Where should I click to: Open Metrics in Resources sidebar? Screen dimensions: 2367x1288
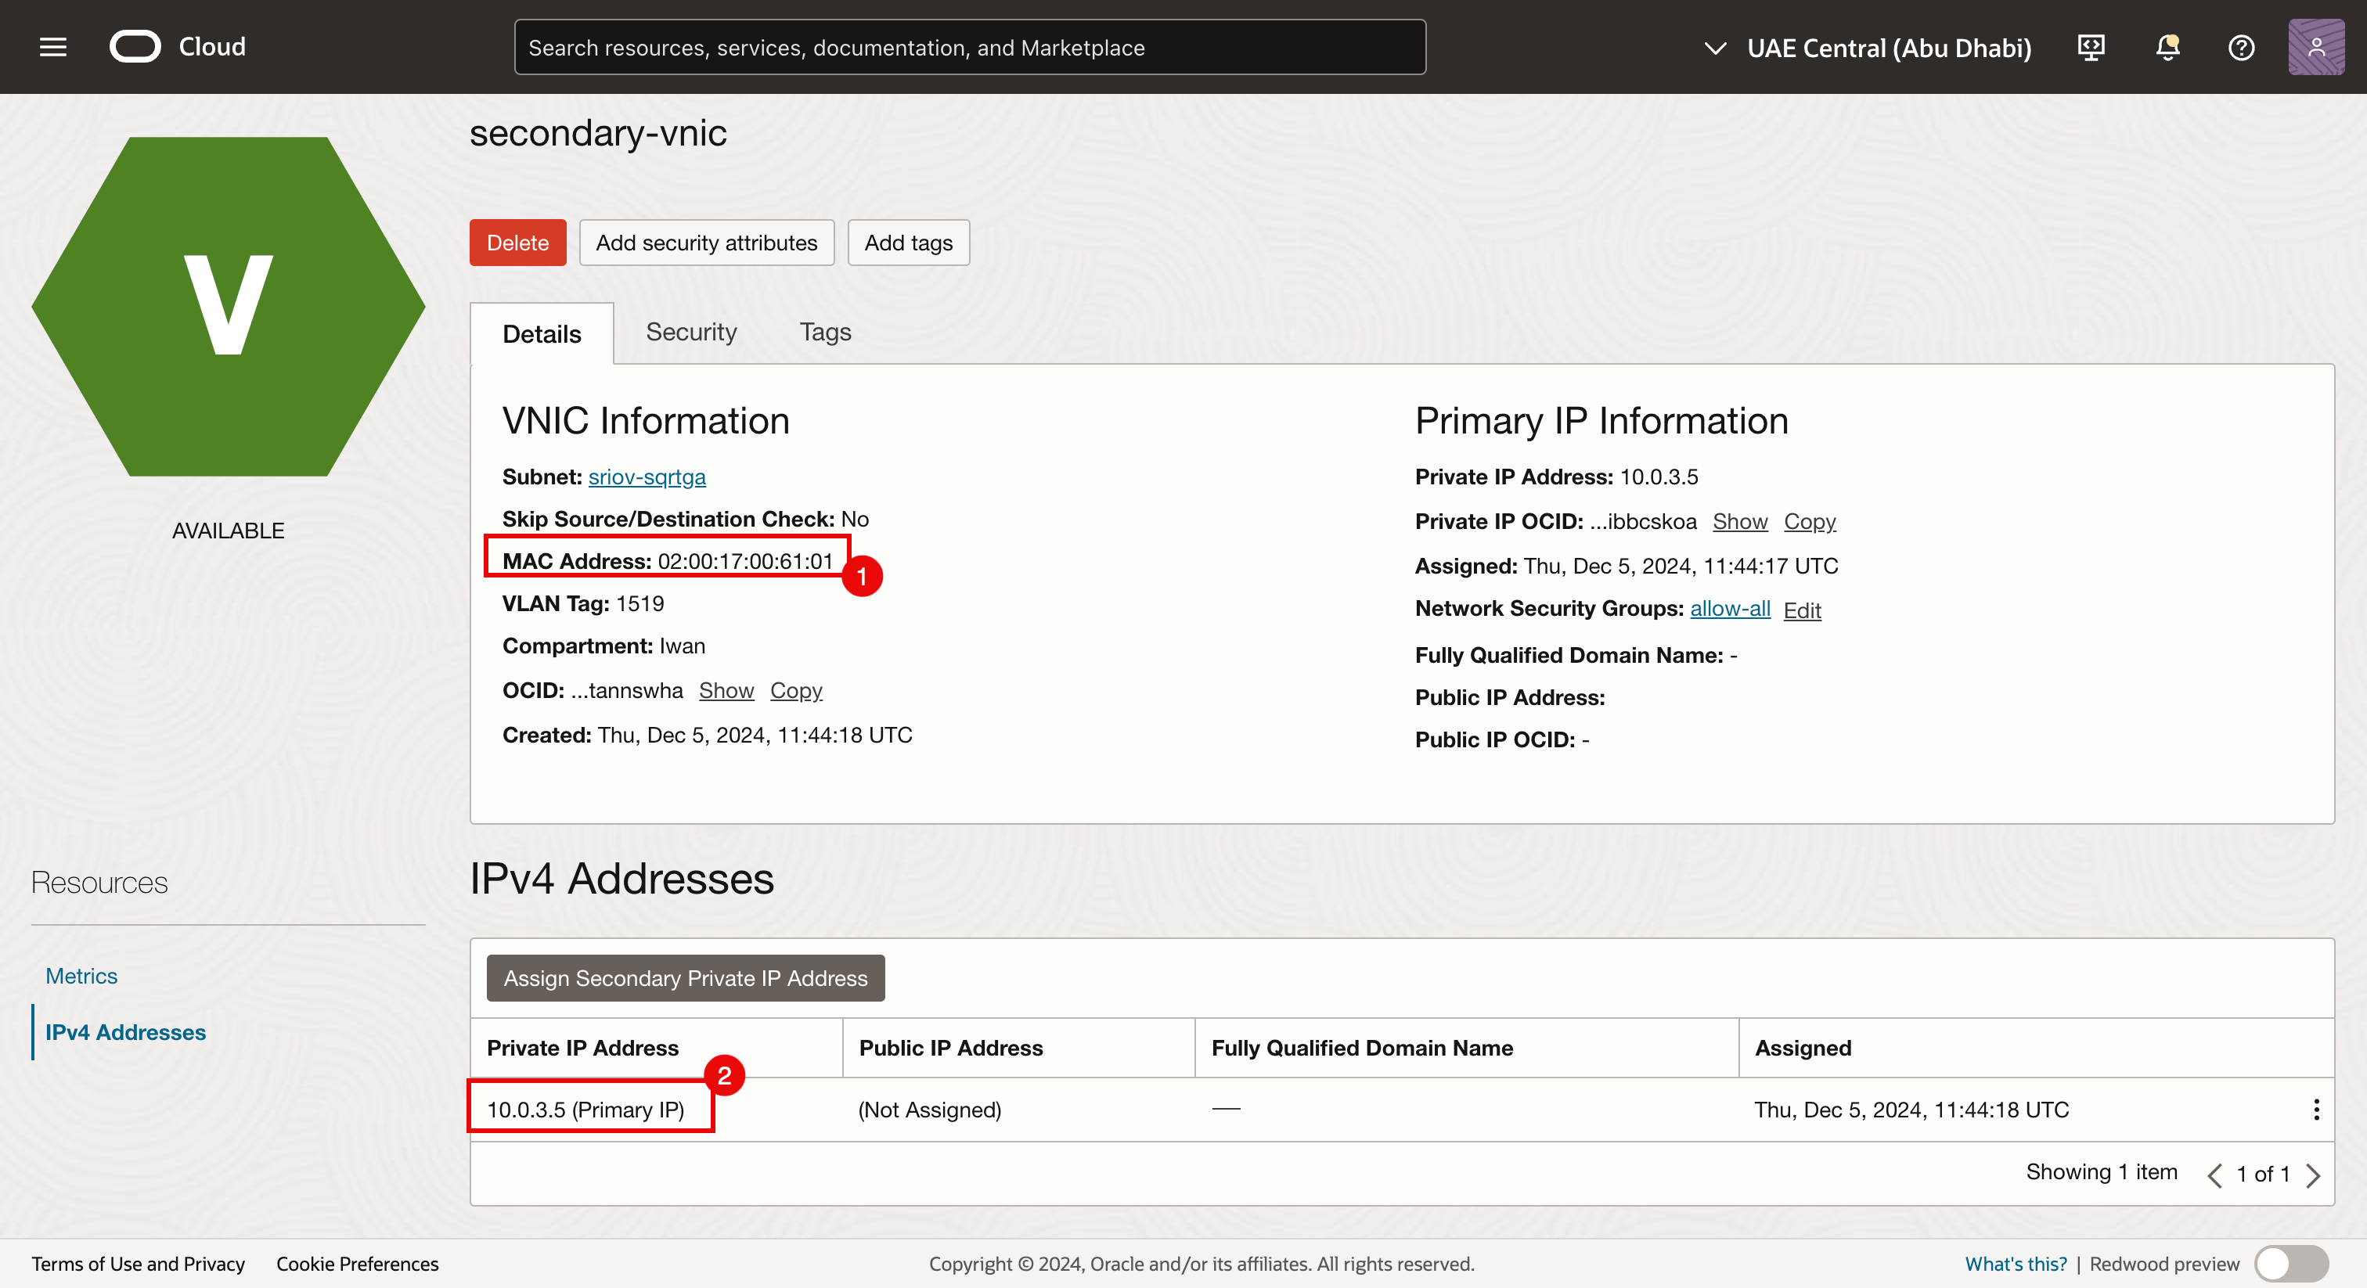coord(81,976)
